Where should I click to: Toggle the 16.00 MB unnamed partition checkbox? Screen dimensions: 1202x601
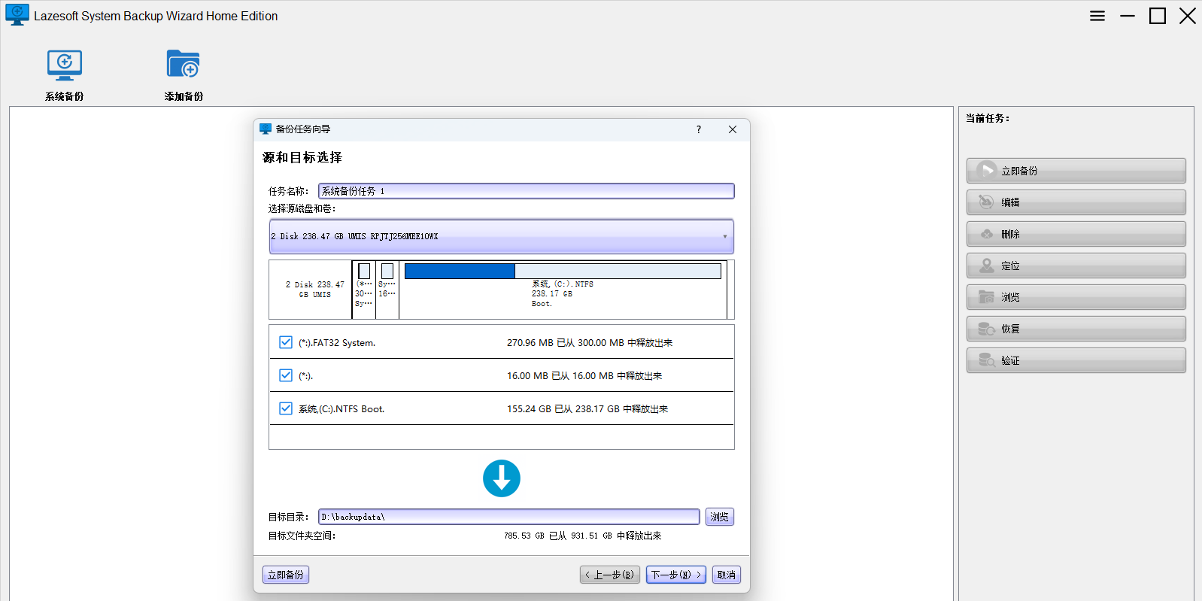286,375
